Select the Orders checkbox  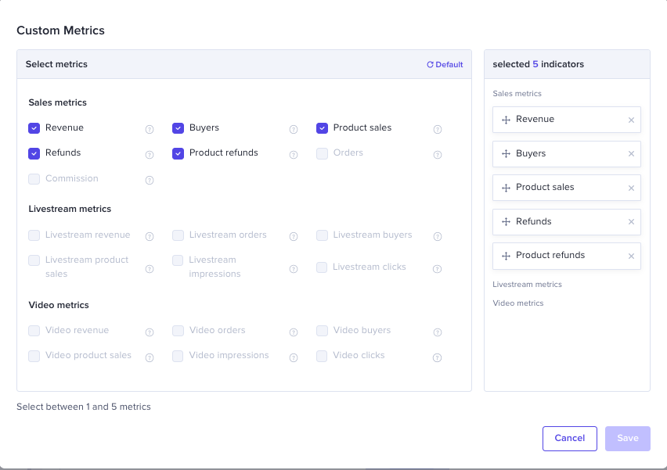click(x=323, y=153)
